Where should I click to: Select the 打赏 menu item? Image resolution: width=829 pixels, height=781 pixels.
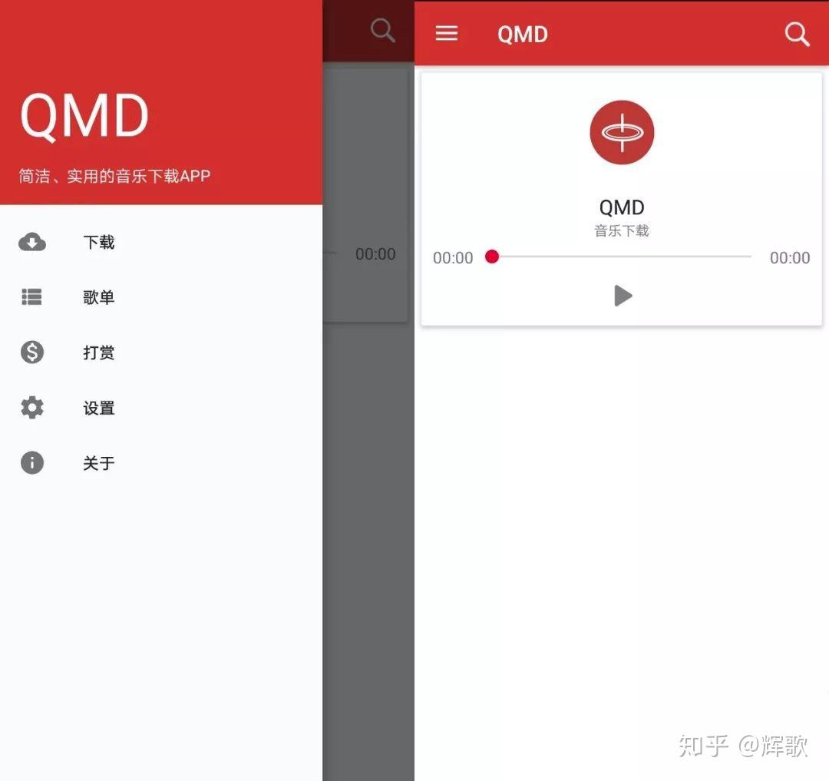pyautogui.click(x=160, y=352)
